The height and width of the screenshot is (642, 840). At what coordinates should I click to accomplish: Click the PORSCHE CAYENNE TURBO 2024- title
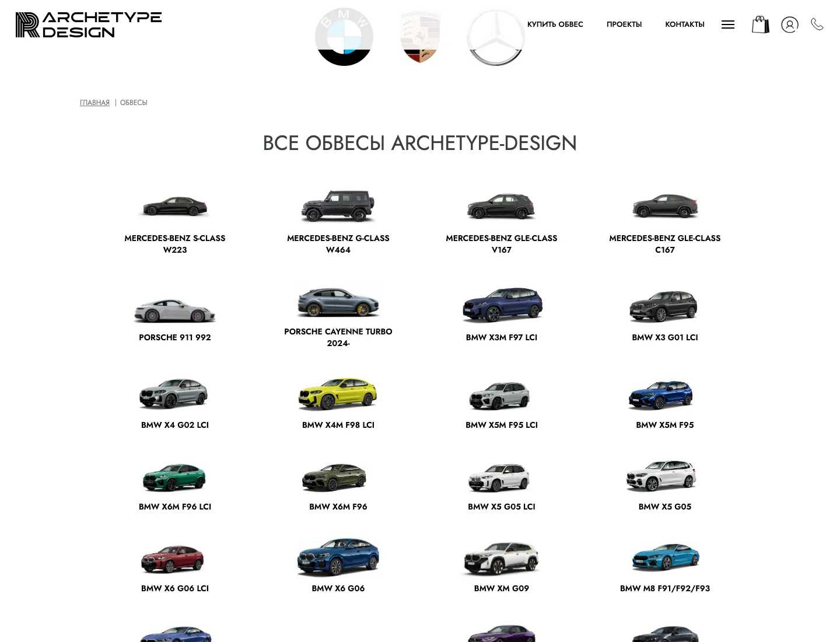338,337
